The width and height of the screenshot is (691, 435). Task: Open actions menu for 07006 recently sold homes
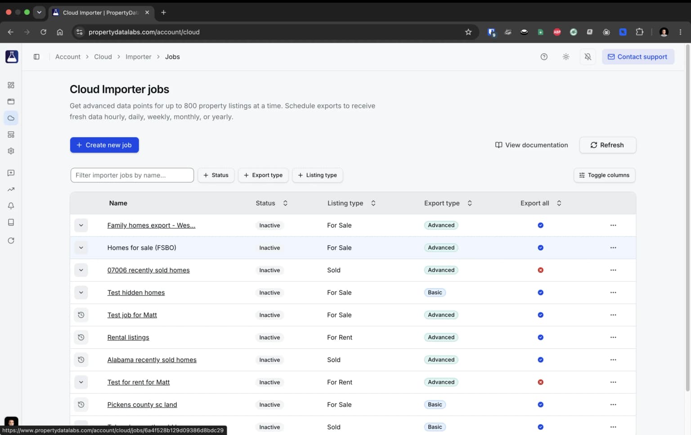click(613, 270)
